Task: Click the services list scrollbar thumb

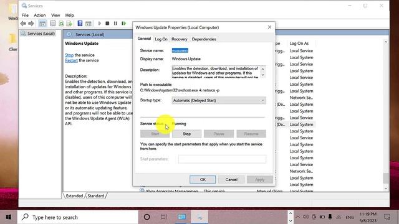Action: 386,178
